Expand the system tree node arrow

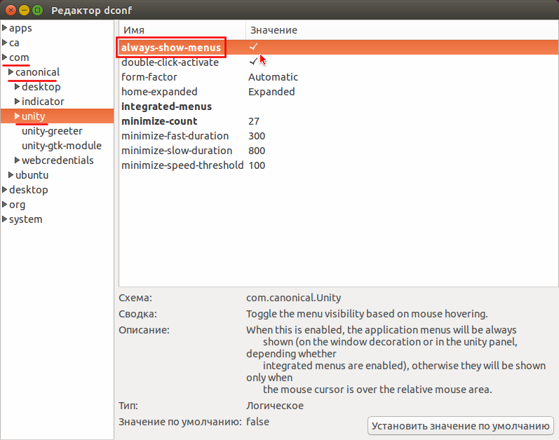(x=5, y=219)
